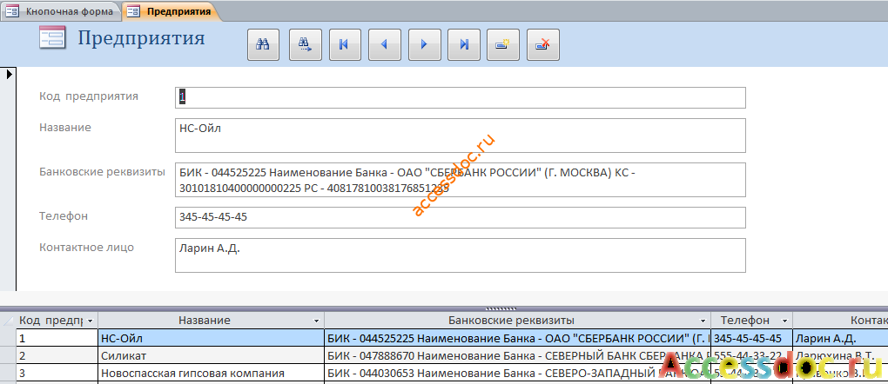
Task: Click the Название input field with НС-Ойл
Action: (x=460, y=136)
